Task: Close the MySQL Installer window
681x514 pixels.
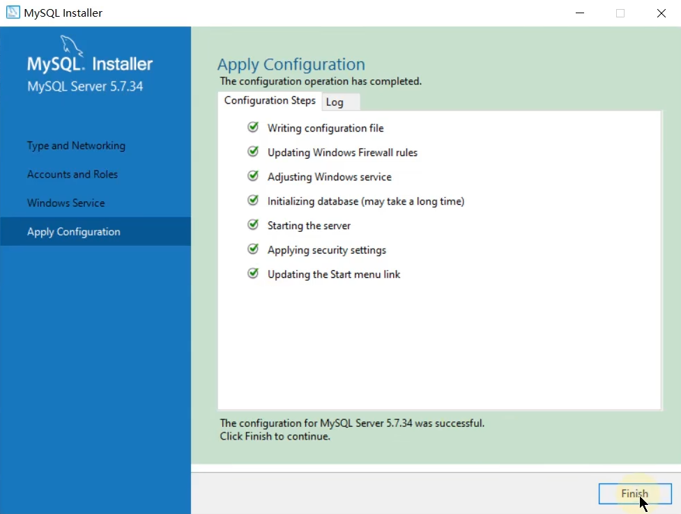Action: pos(661,13)
